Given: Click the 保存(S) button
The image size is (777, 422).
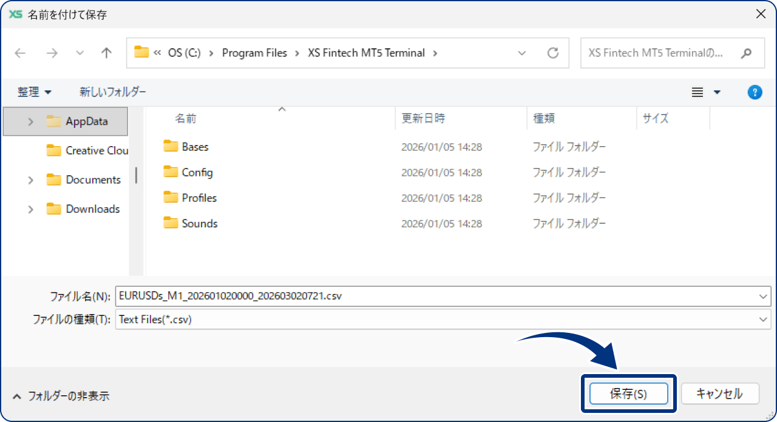Looking at the screenshot, I should pyautogui.click(x=628, y=394).
